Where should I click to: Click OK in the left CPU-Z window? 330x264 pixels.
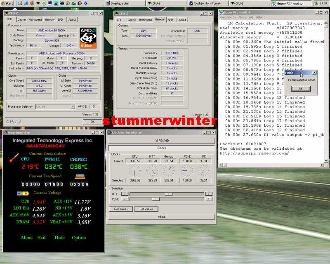click(92, 122)
